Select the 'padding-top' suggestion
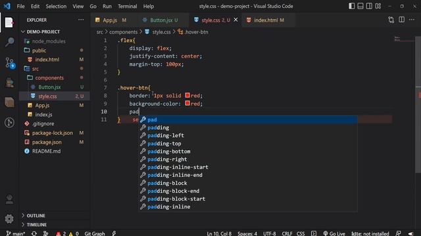The height and width of the screenshot is (236, 421). coord(248,144)
